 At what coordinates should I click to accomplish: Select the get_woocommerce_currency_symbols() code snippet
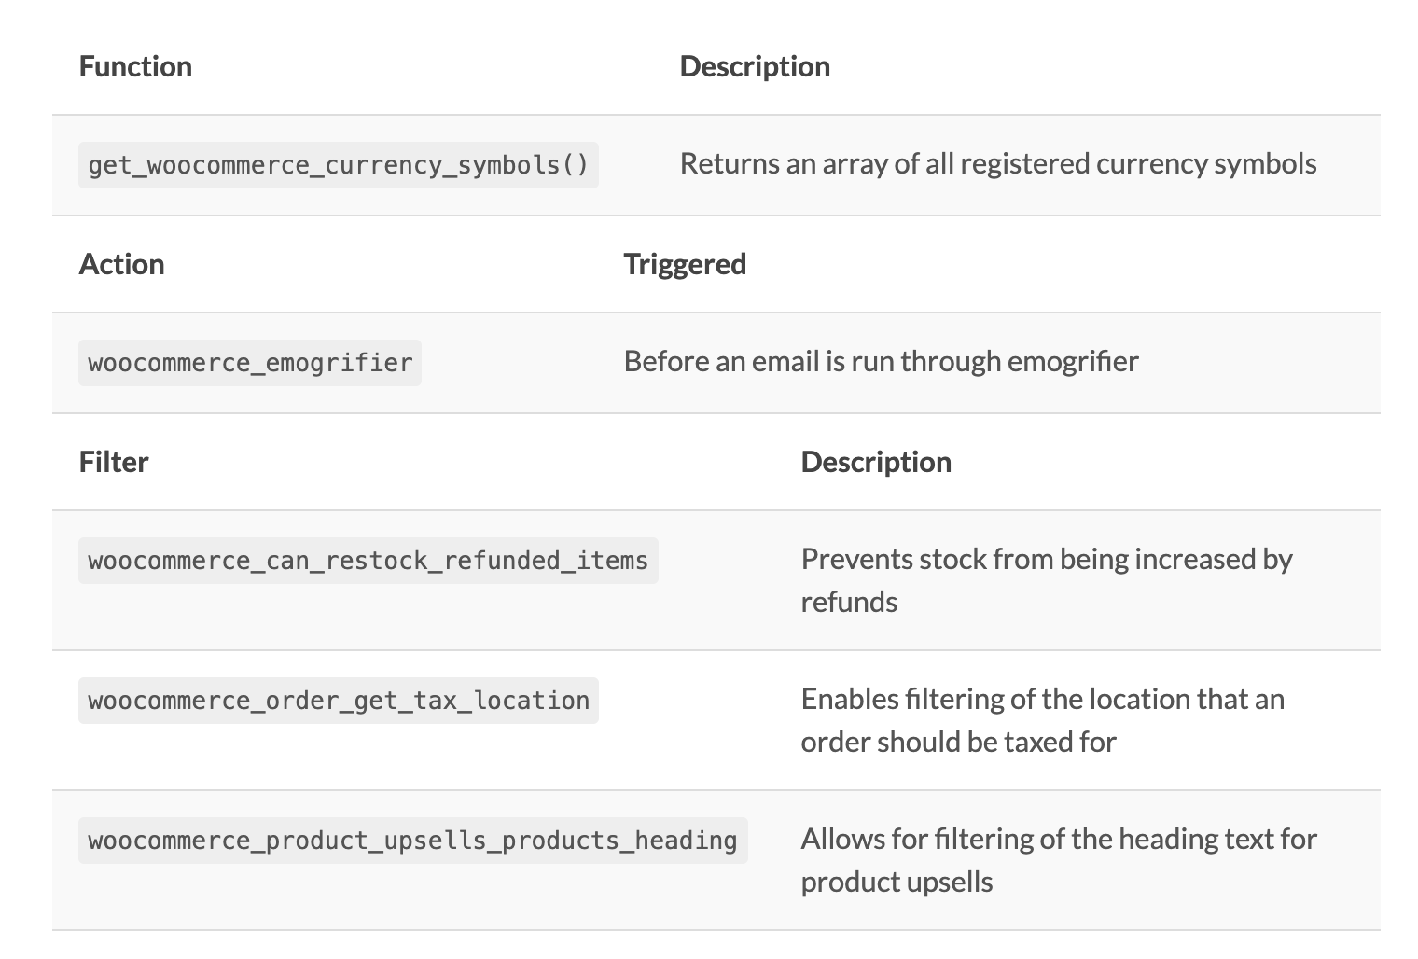338,165
